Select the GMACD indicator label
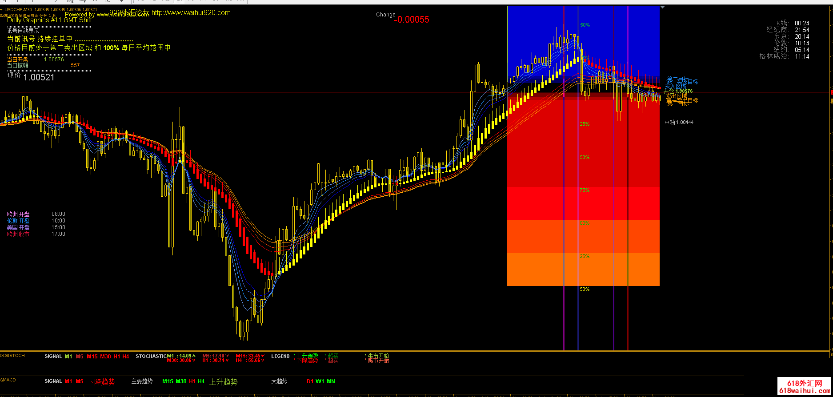The height and width of the screenshot is (397, 833). (8, 380)
